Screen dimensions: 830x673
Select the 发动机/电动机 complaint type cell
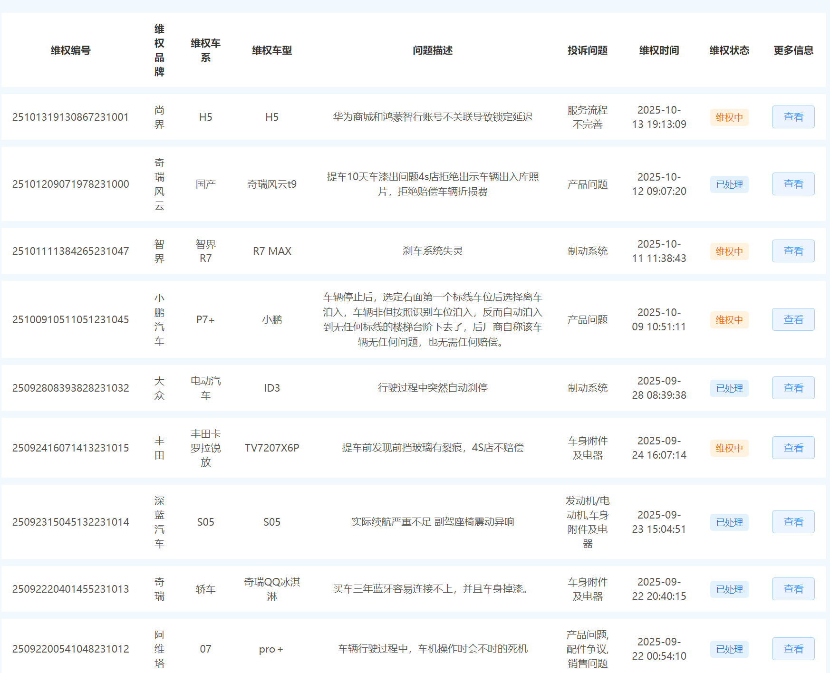(588, 522)
